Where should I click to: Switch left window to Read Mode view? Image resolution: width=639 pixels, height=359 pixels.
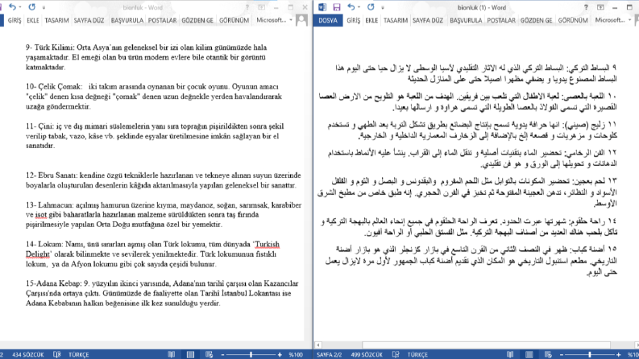tap(172, 354)
